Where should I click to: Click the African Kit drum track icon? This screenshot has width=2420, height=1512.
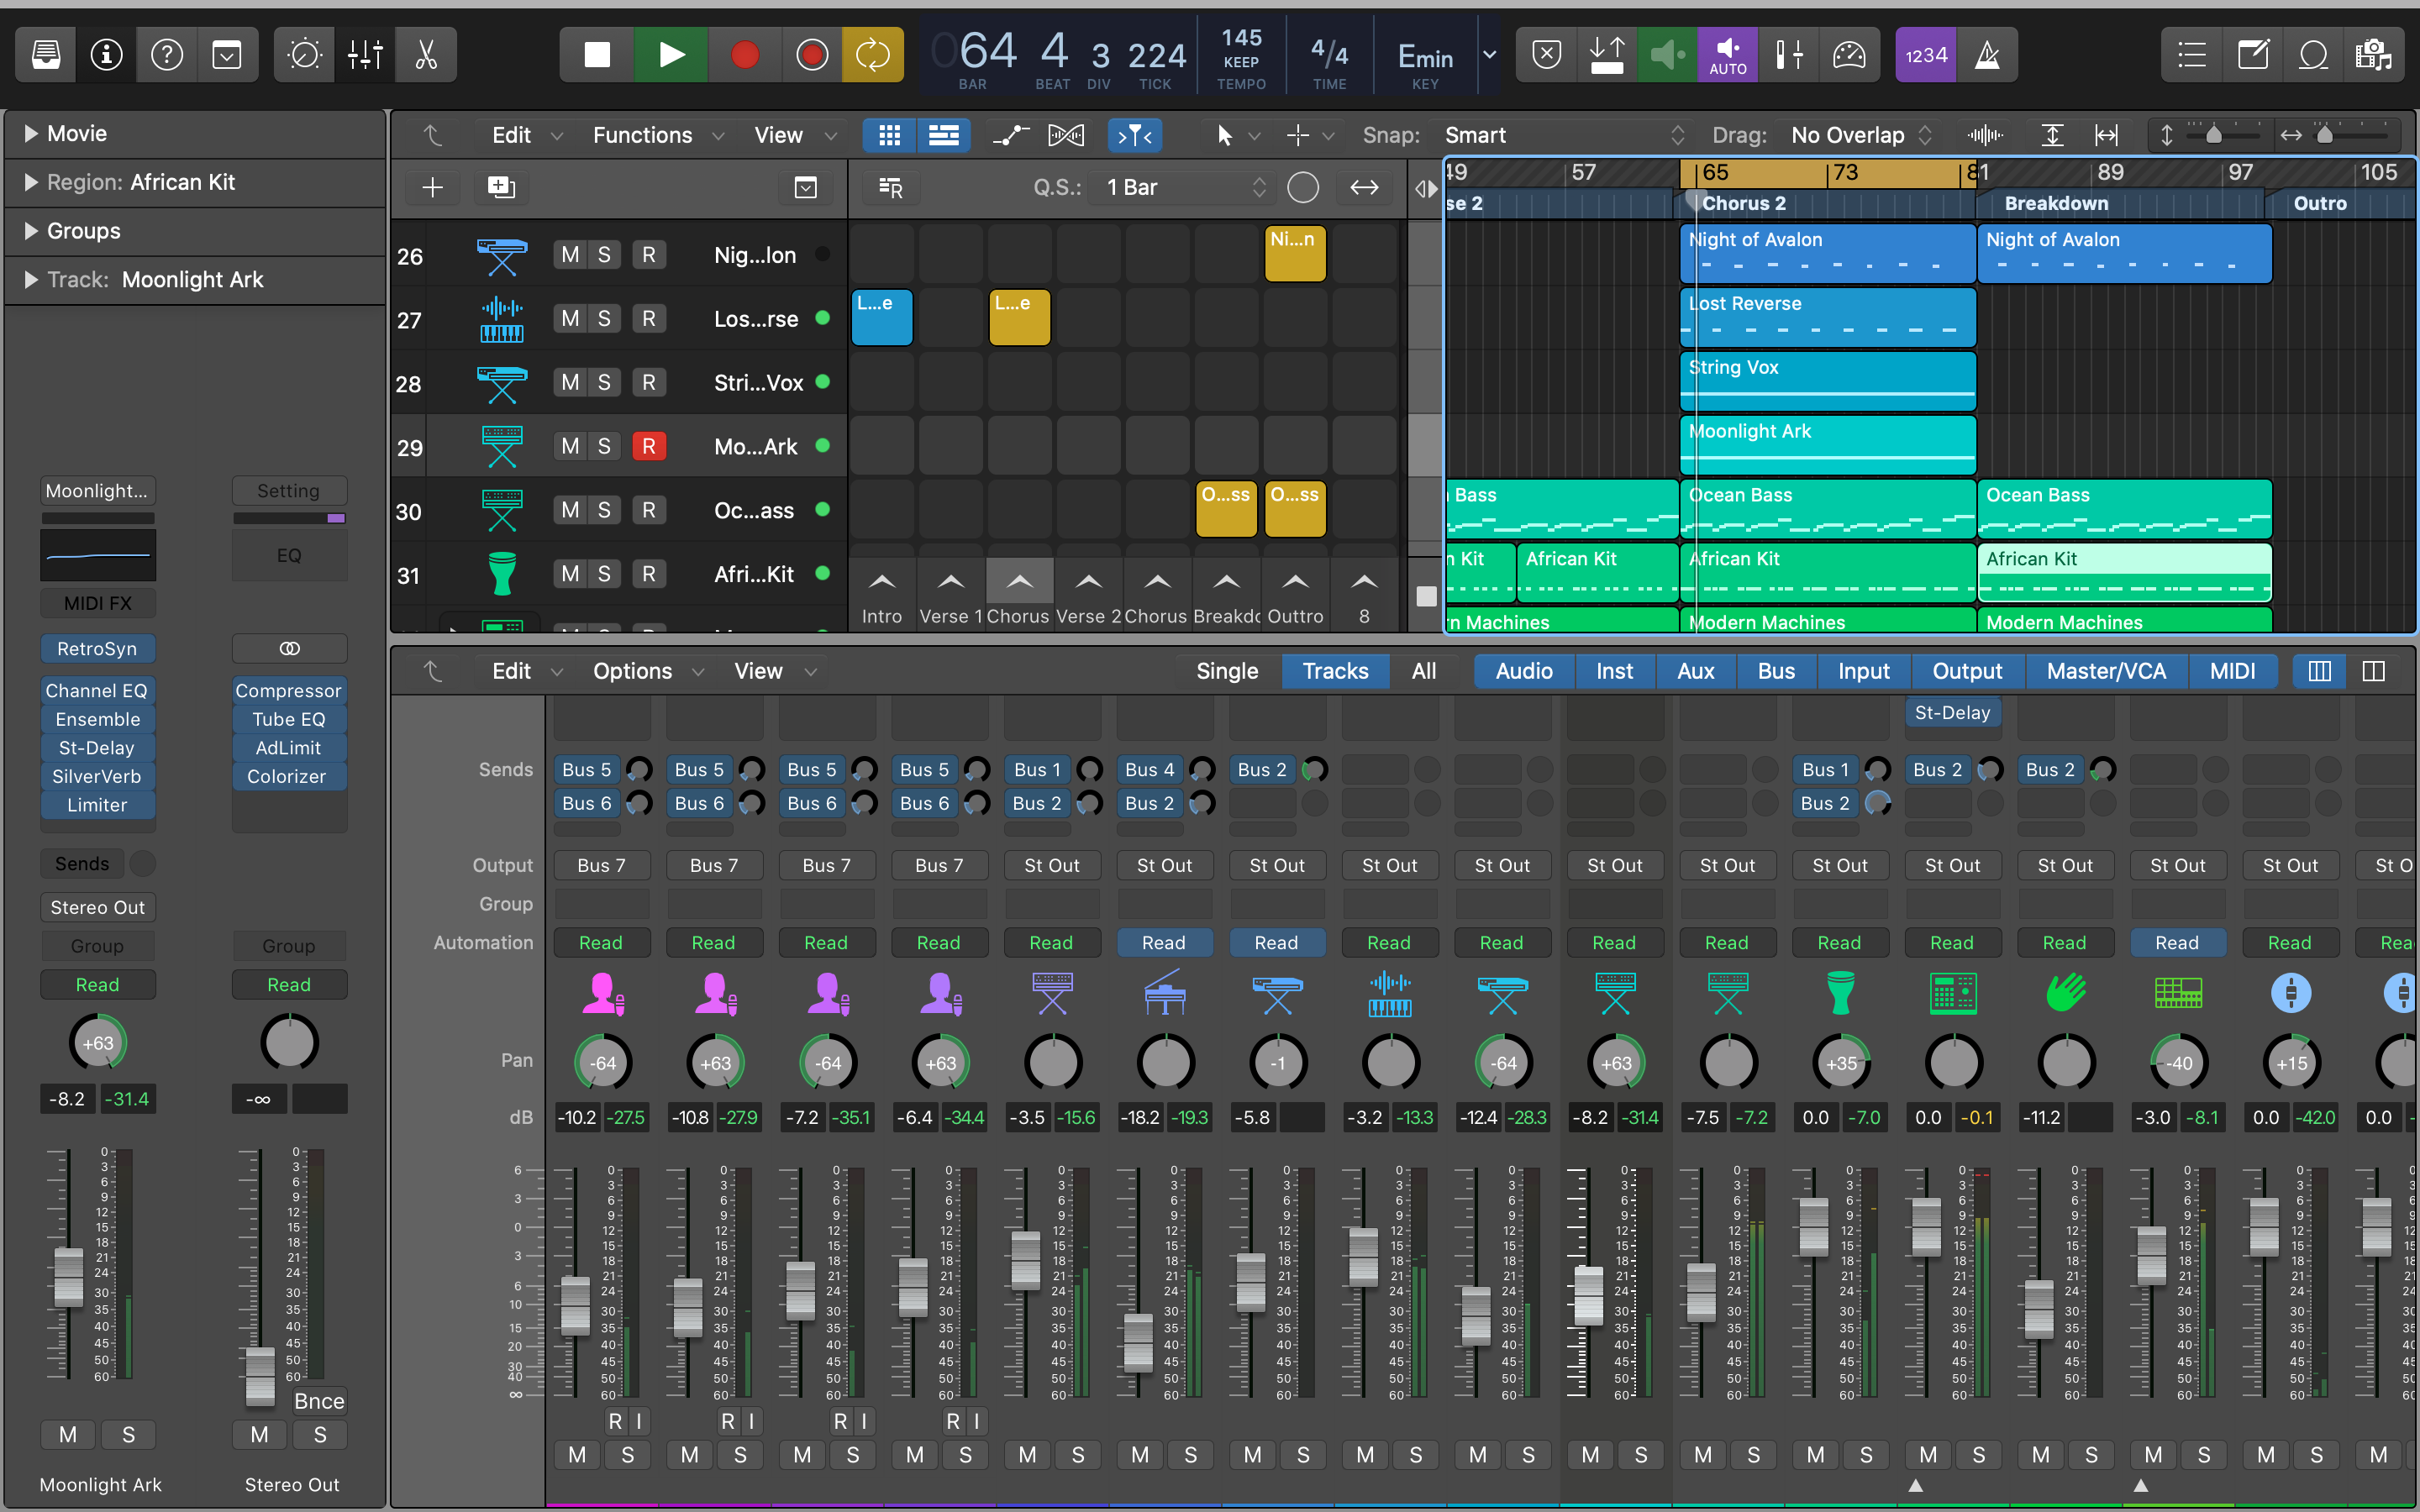point(502,574)
